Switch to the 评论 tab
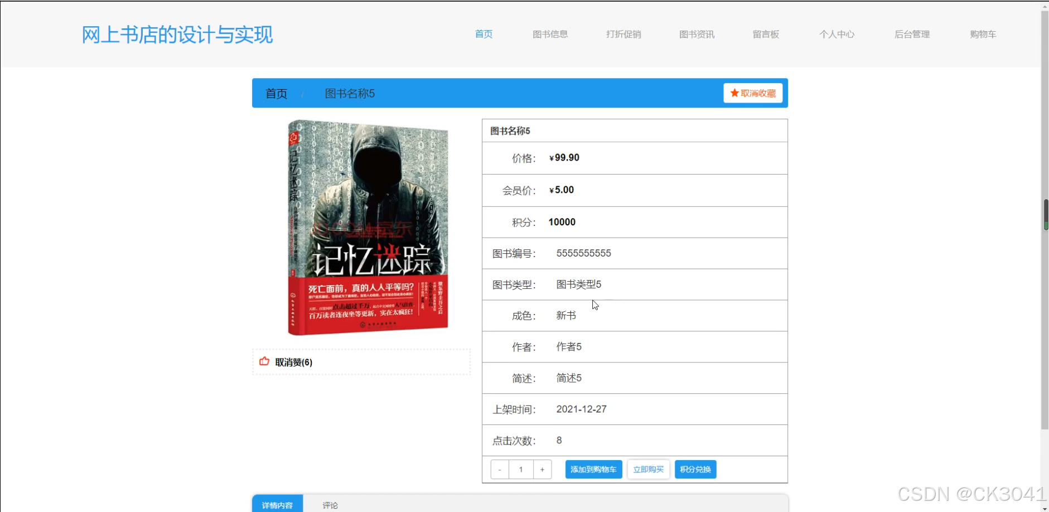 click(x=330, y=505)
